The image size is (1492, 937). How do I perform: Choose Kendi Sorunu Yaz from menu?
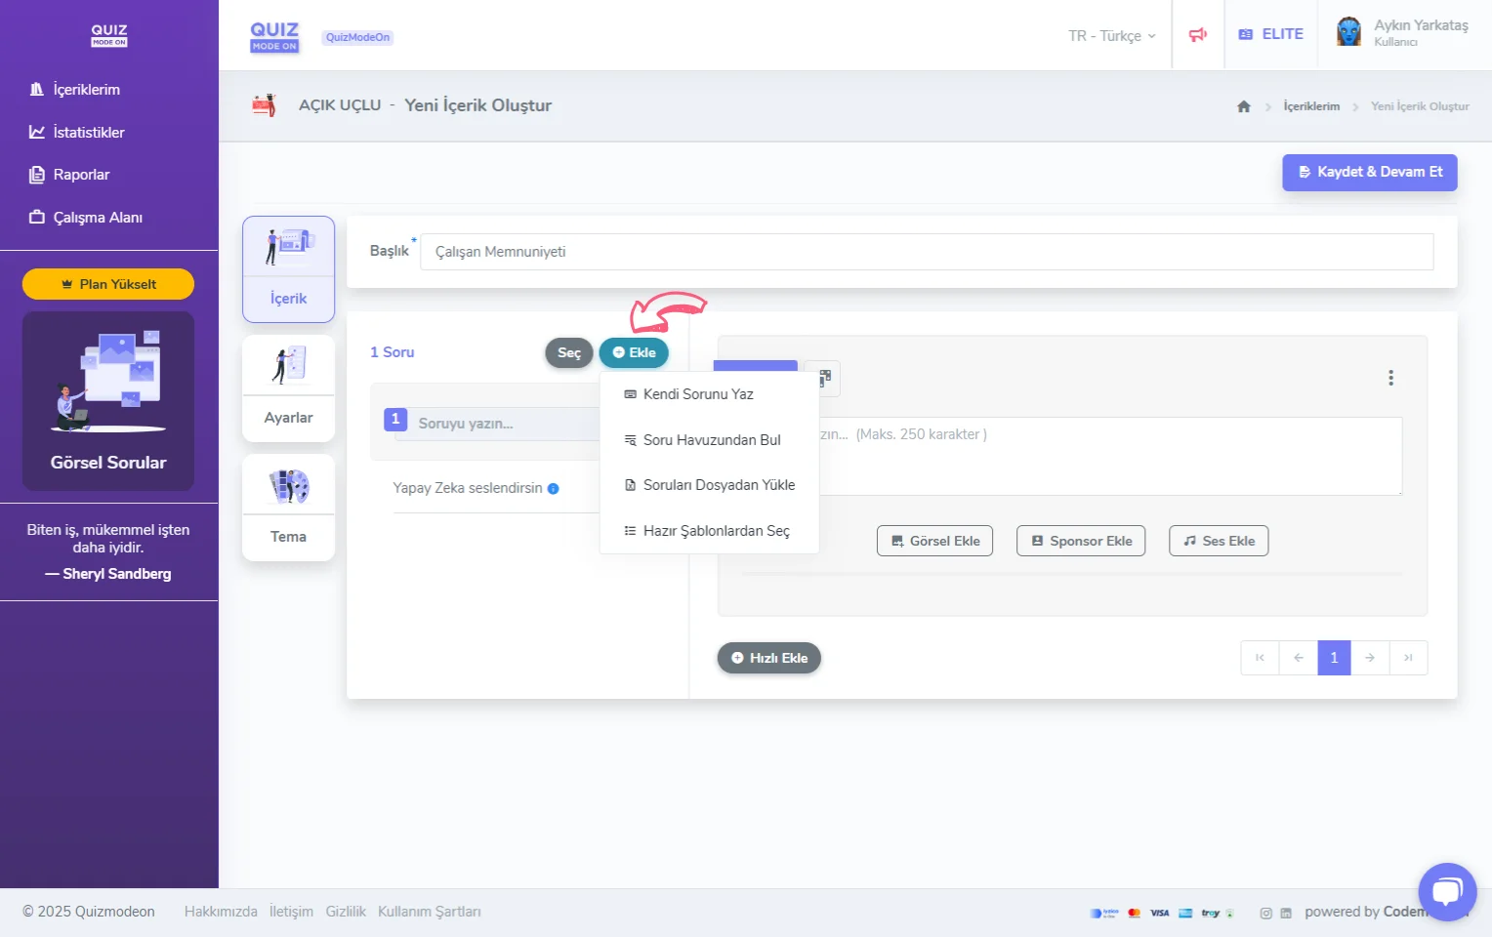tap(697, 394)
